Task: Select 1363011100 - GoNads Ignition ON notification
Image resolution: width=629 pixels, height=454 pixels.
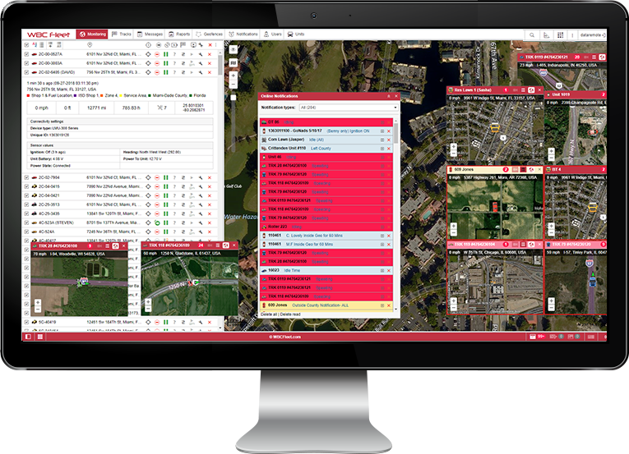Action: [326, 131]
